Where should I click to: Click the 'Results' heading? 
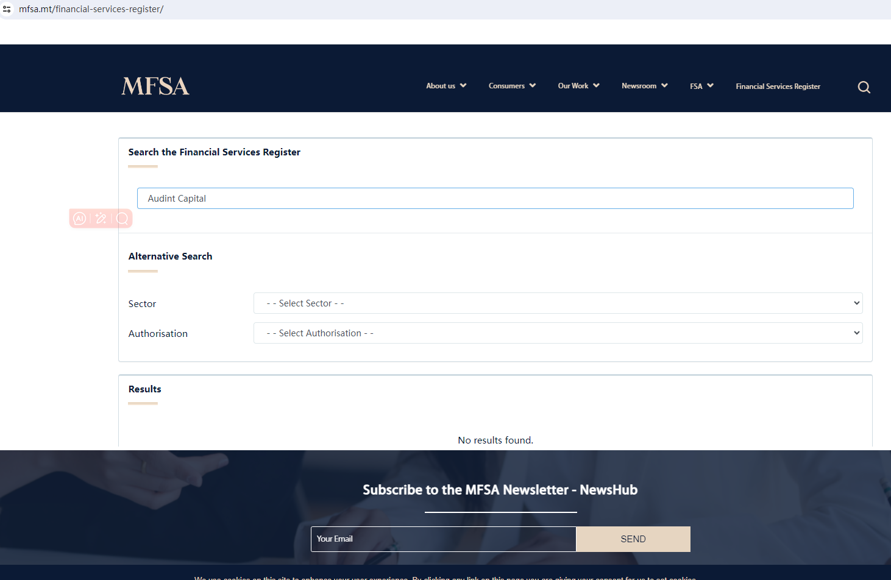pos(144,389)
